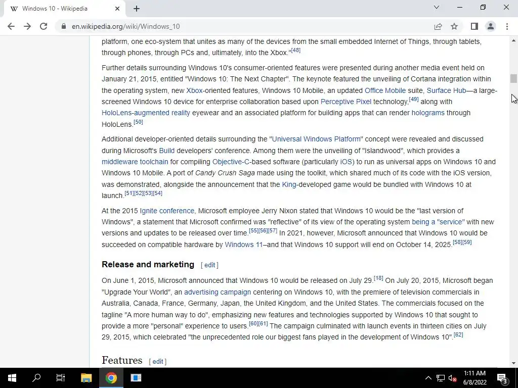
Task: Follow the Objective-C link
Action: click(x=231, y=162)
